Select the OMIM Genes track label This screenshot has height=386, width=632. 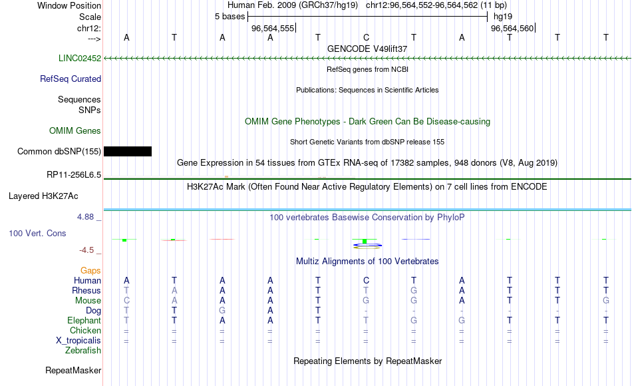[x=75, y=130]
